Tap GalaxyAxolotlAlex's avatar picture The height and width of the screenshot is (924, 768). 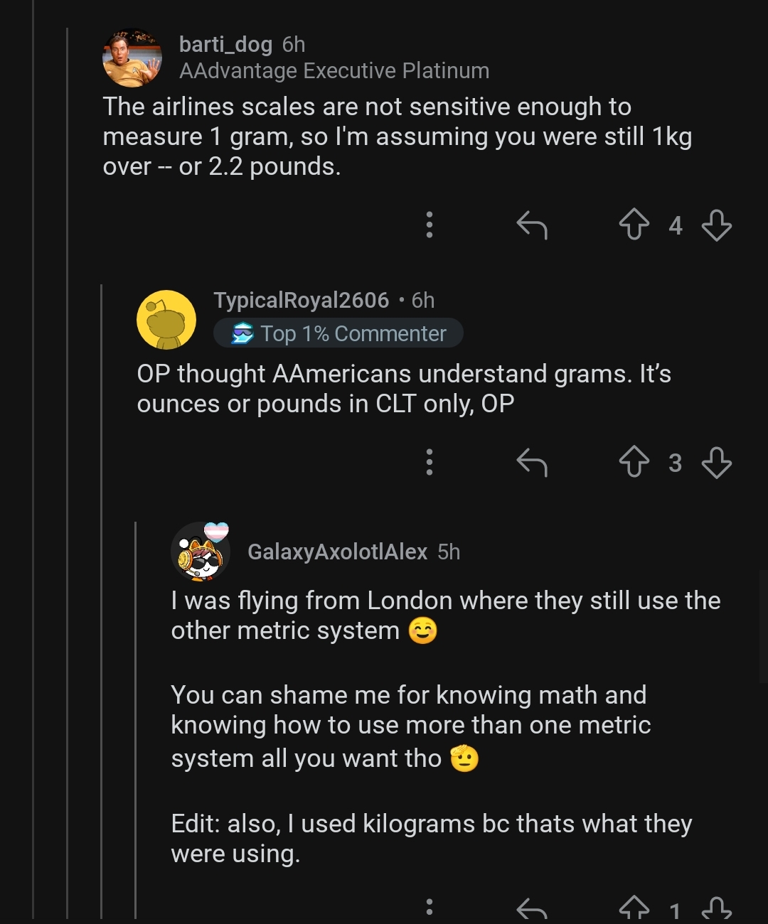pyautogui.click(x=200, y=552)
